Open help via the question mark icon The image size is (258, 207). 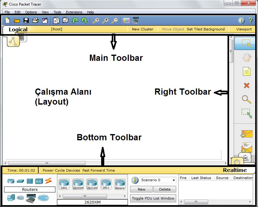(x=251, y=20)
